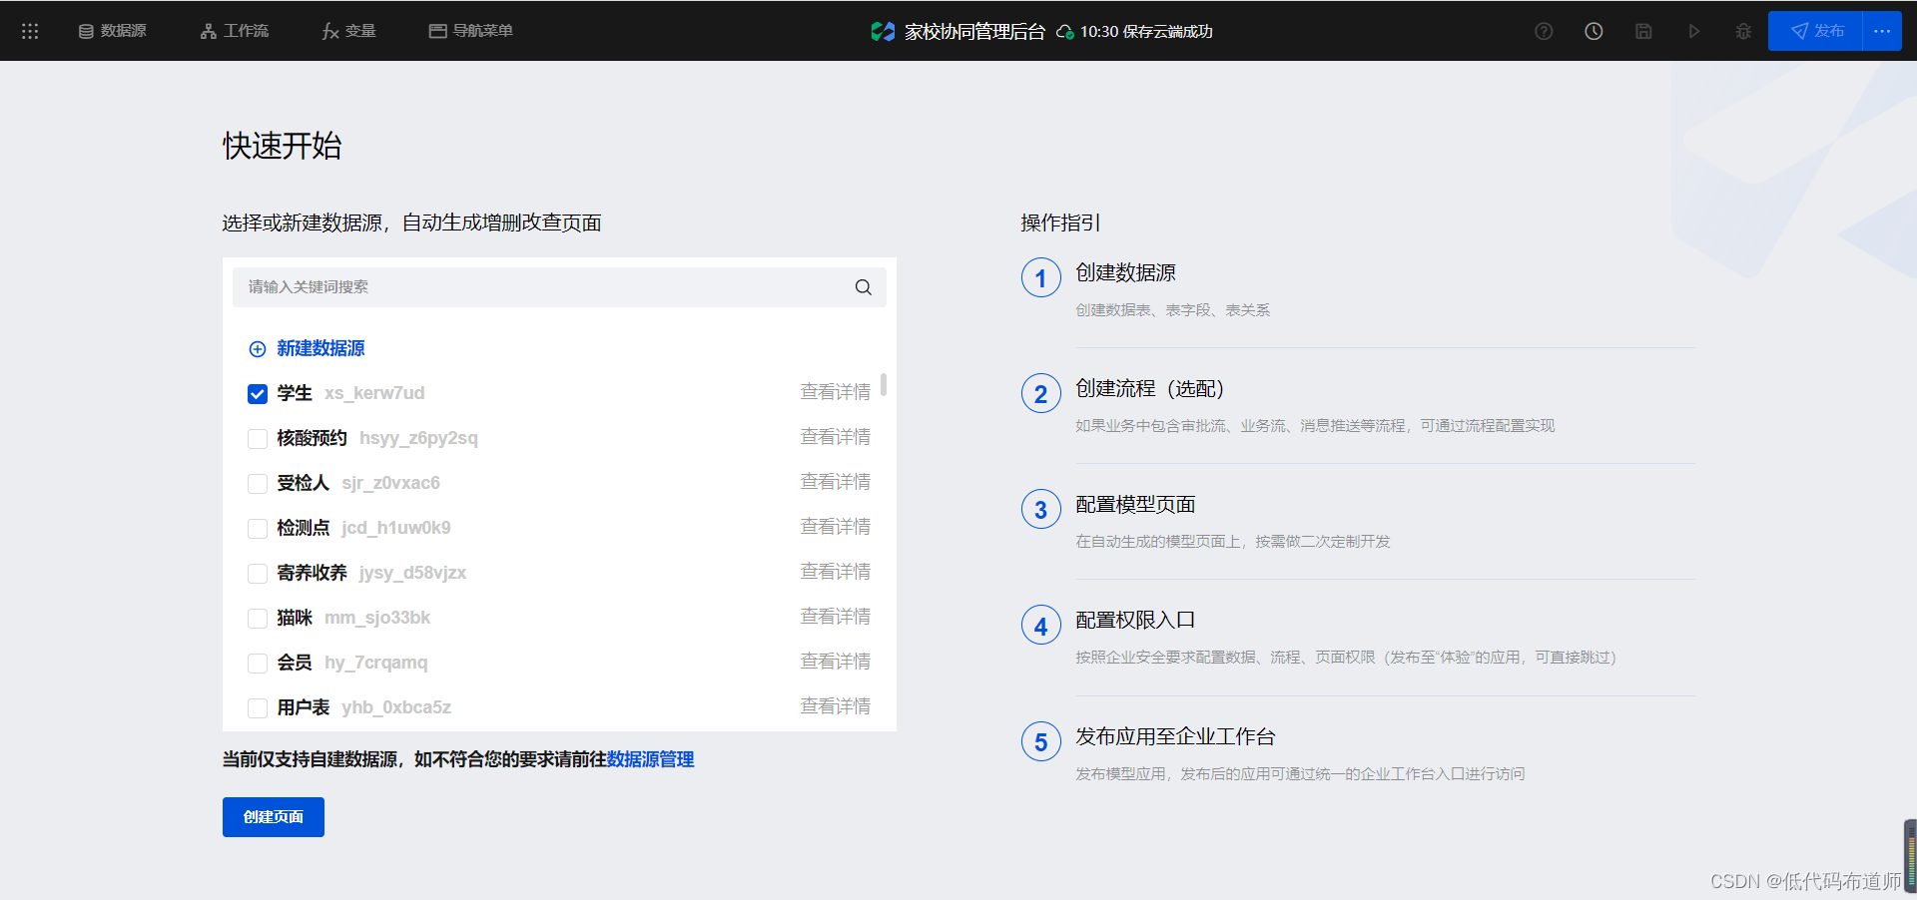Open the 导航菜单 top menu

(x=471, y=31)
